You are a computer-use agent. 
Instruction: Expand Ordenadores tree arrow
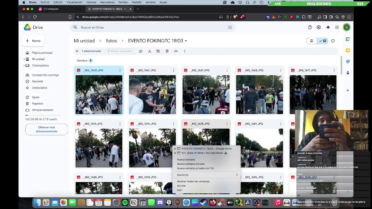[x=24, y=66]
